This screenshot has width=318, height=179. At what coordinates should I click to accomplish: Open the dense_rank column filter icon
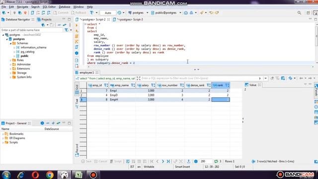pos(208,85)
